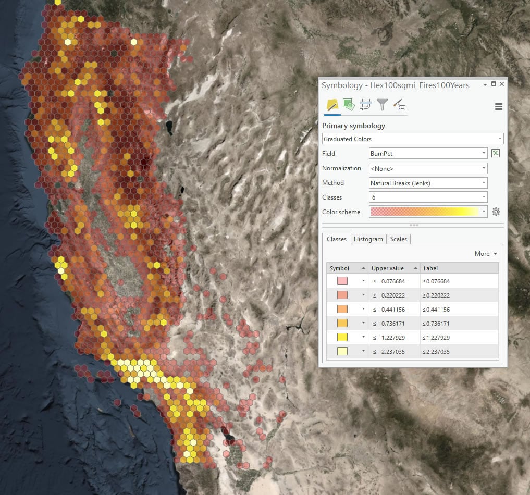The image size is (530, 495).
Task: Open symbol arrow menu for 0.220222 row
Action: pos(363,295)
